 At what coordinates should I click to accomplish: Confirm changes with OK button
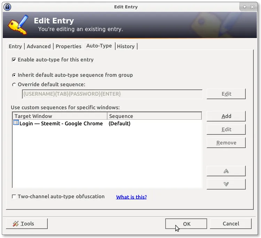click(x=186, y=224)
